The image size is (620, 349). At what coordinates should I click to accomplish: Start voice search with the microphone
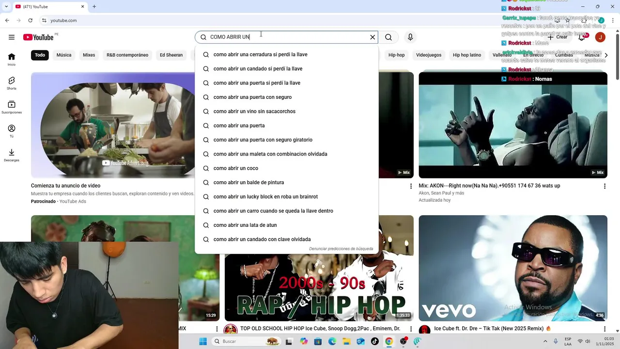point(410,37)
